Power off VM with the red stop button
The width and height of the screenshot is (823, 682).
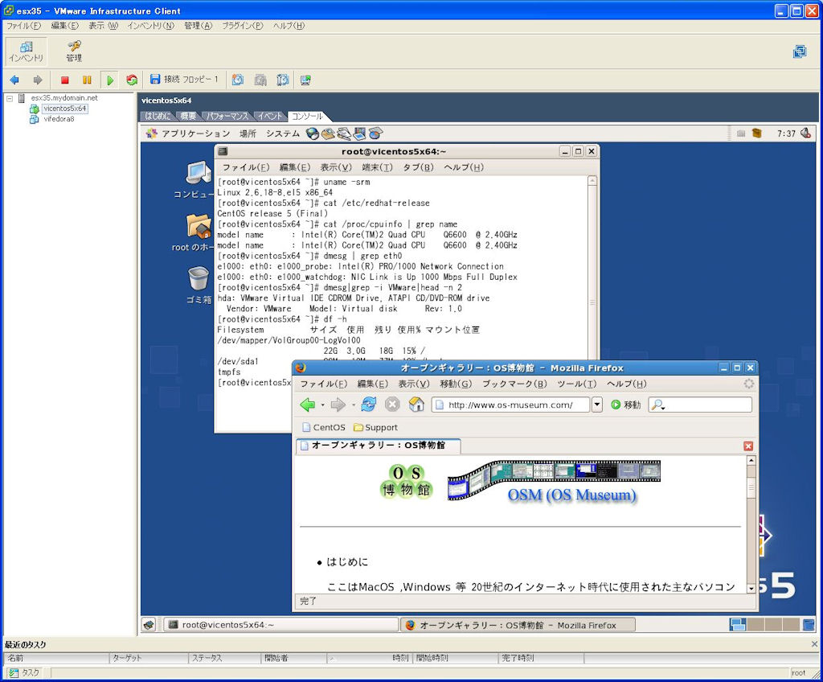point(64,80)
